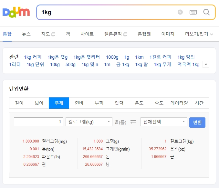Click the 단위변환 heading
219x188 pixels.
point(19,89)
